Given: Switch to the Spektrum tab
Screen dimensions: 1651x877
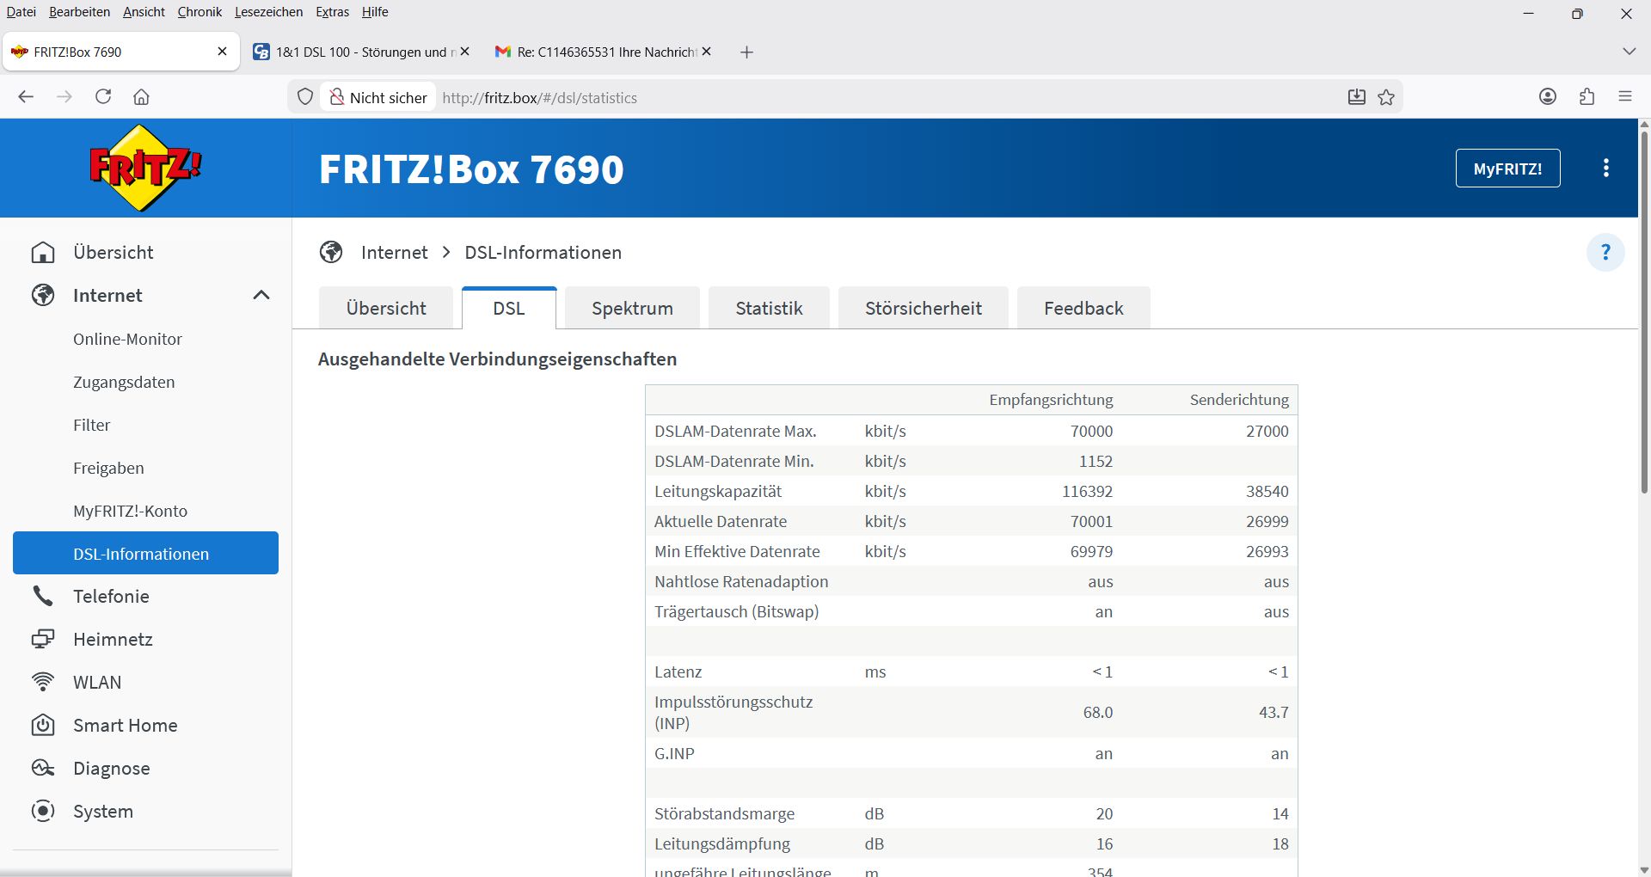Looking at the screenshot, I should coord(632,308).
